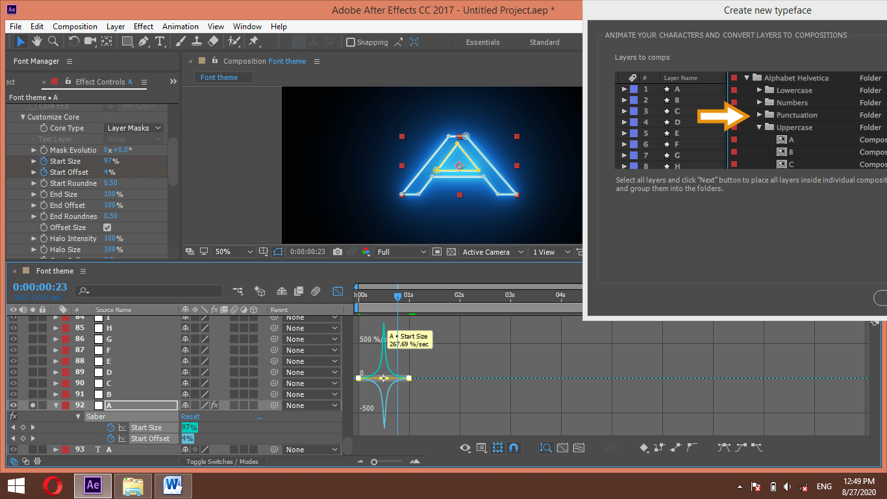The width and height of the screenshot is (887, 499).
Task: Open the resolution dropdown showing Full
Action: click(402, 252)
